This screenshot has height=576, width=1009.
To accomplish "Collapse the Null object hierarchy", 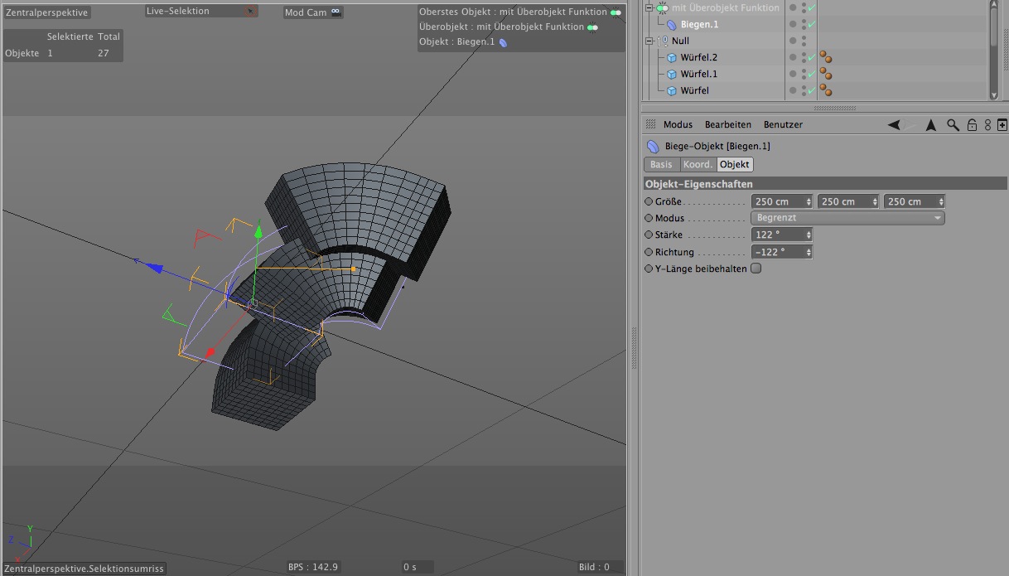I will coord(650,41).
